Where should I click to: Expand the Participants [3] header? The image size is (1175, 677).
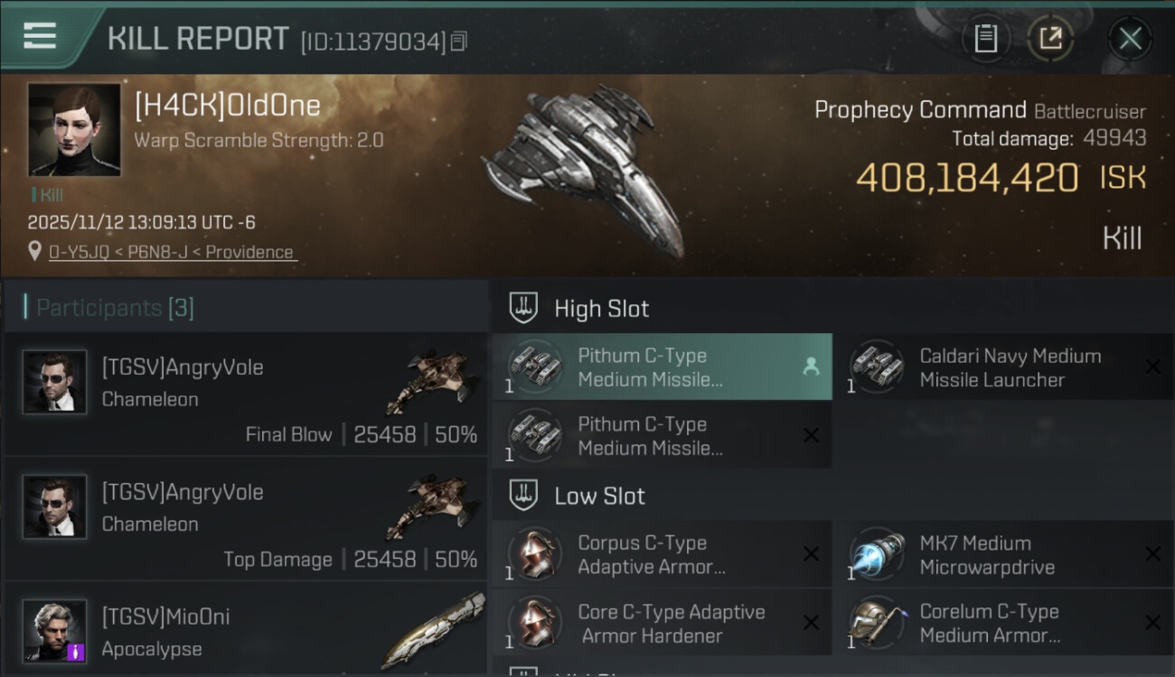[x=246, y=308]
